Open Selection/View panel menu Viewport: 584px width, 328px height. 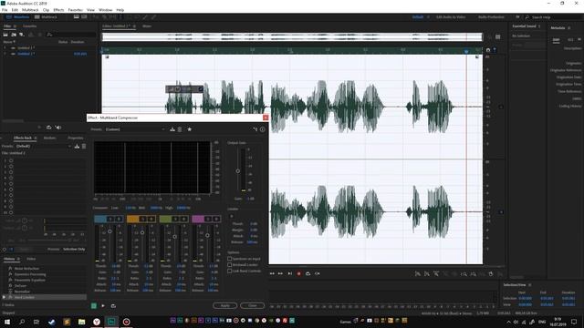point(529,285)
